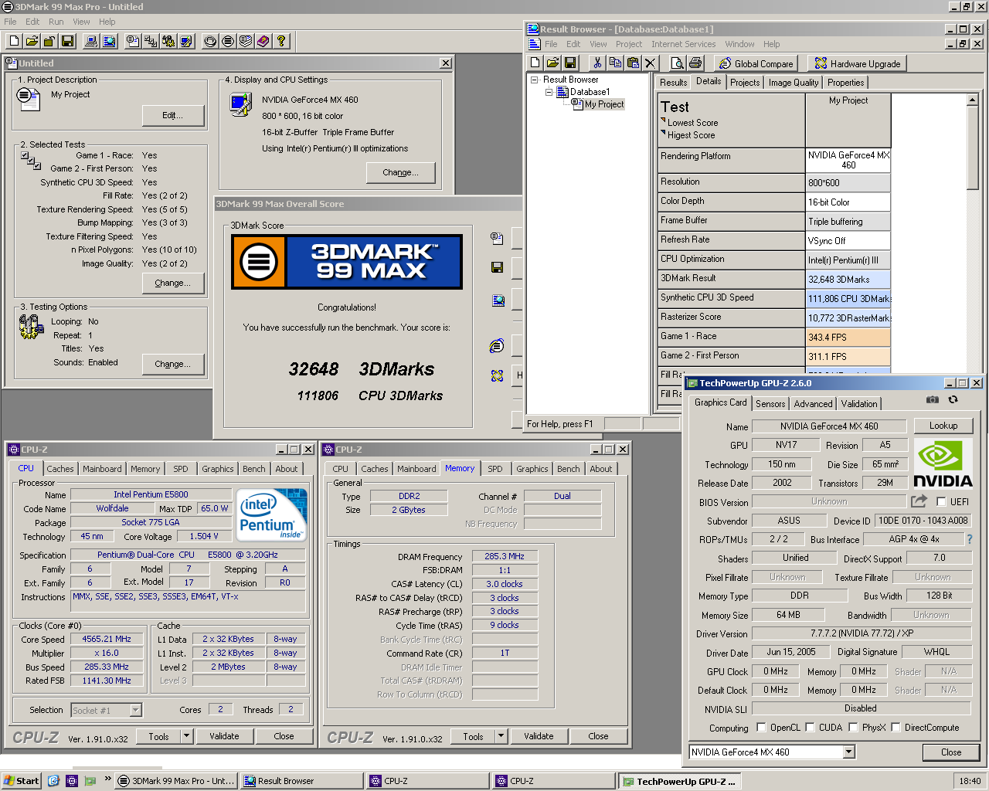The image size is (989, 791).
Task: Switch to Image Quality tab in Result Browser
Action: tap(794, 83)
